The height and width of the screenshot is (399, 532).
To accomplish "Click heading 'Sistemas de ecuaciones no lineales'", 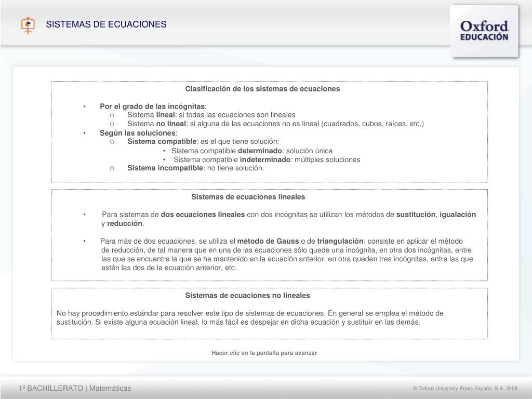I will pos(248,296).
